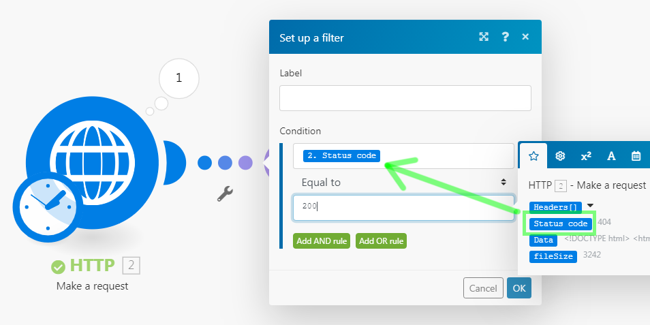Select the Status code variable pill

[x=561, y=224]
